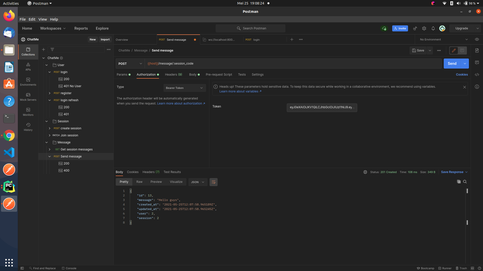Dismiss the sensitive data heads-up banner
483x271 pixels.
[x=465, y=87]
